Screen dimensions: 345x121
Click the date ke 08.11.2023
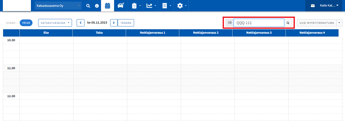coord(97,23)
